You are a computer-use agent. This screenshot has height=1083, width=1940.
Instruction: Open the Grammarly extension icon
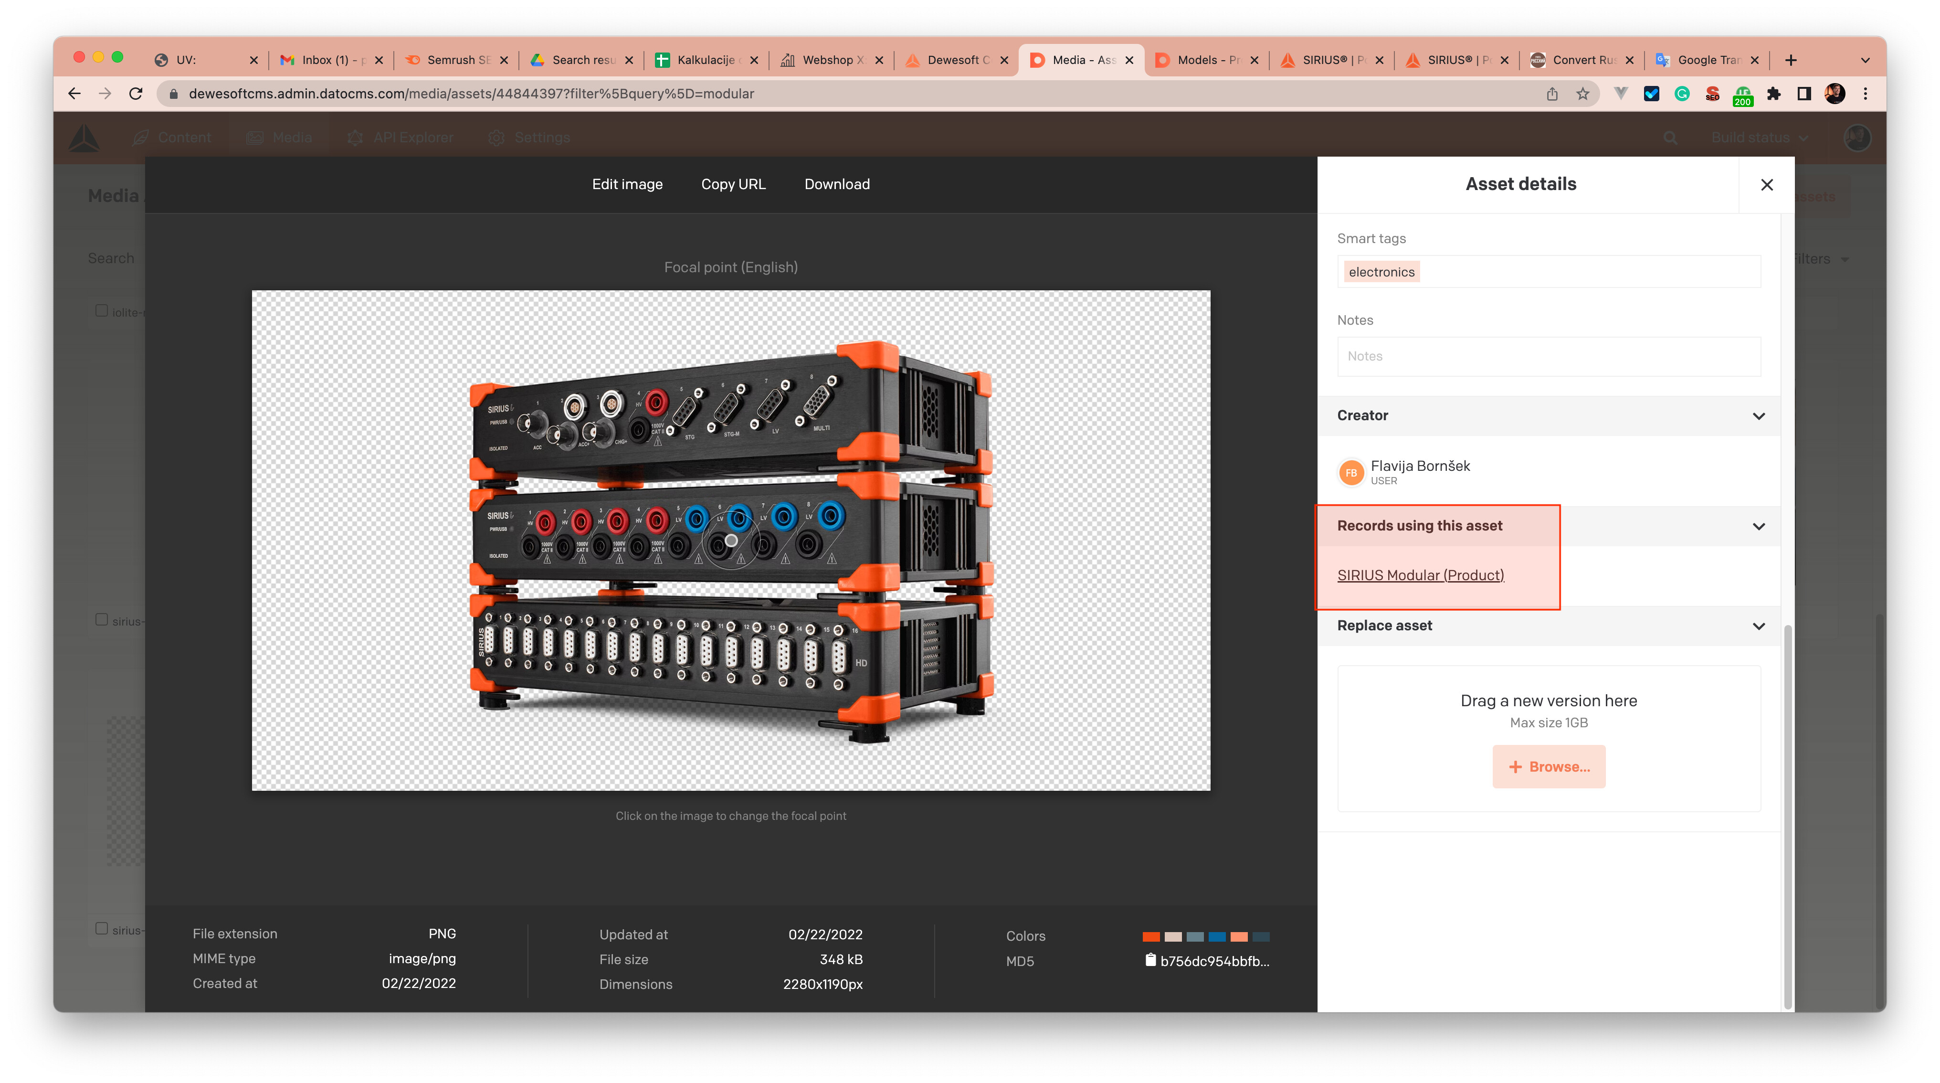1682,94
